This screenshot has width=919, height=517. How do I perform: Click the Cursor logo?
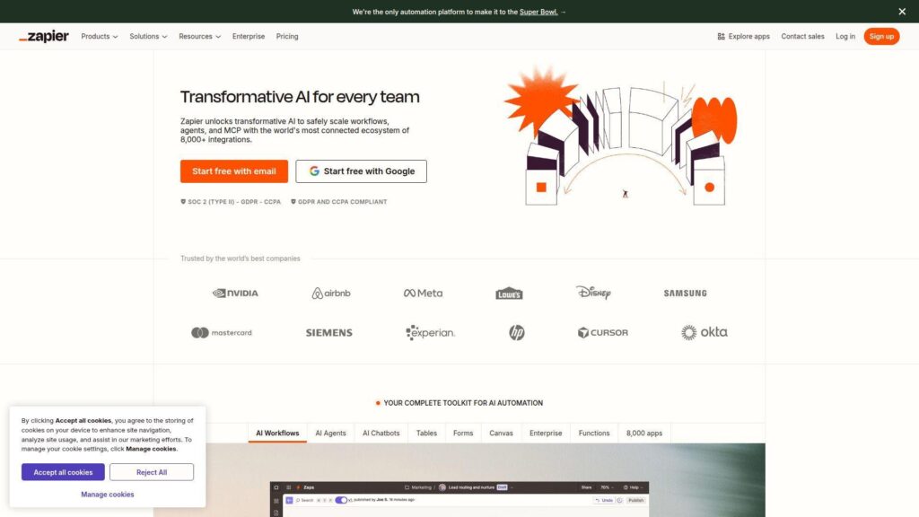[x=602, y=332]
